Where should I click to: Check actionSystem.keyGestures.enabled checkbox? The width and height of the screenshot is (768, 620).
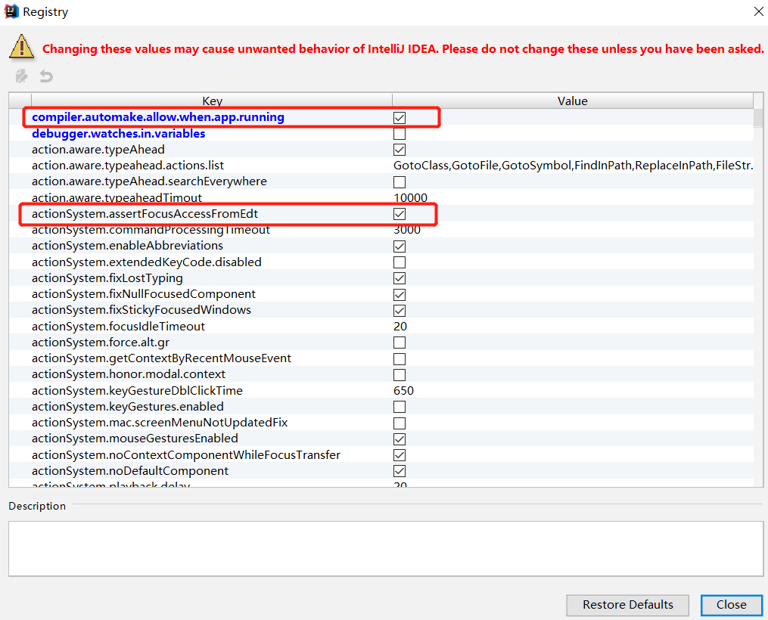400,407
